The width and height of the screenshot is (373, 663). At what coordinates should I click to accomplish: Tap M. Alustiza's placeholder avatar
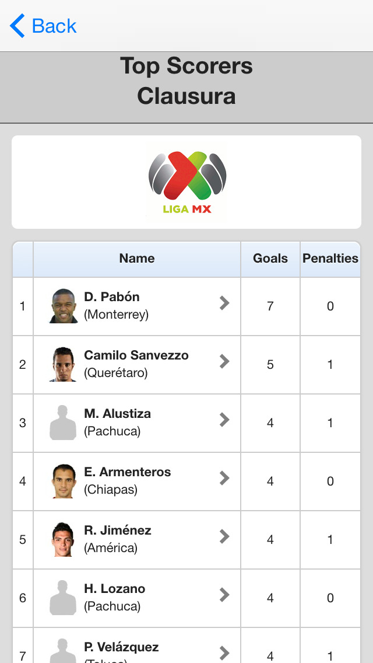63,423
